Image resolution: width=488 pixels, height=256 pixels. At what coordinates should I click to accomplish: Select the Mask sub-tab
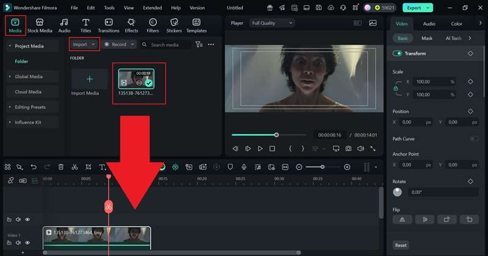coord(426,38)
